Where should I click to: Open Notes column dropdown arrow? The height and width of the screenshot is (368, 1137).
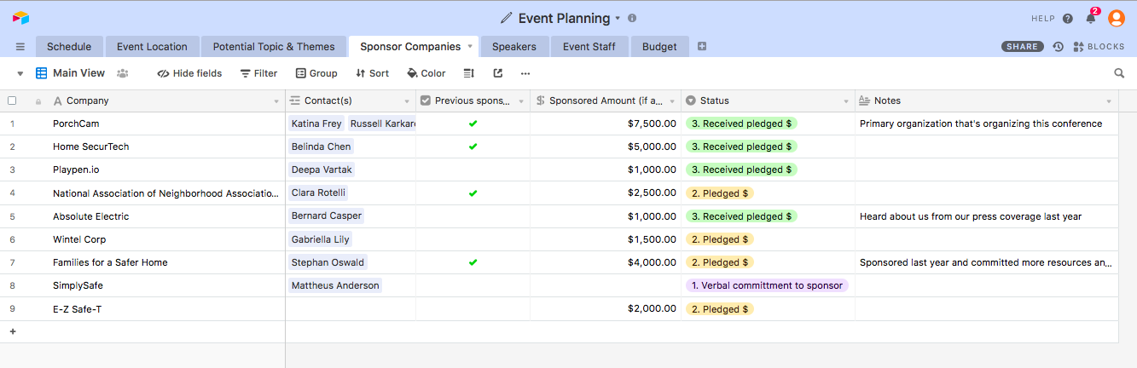(1109, 101)
